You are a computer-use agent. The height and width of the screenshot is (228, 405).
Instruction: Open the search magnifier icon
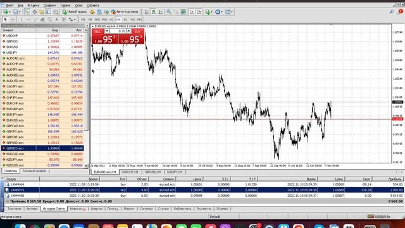click(392, 11)
